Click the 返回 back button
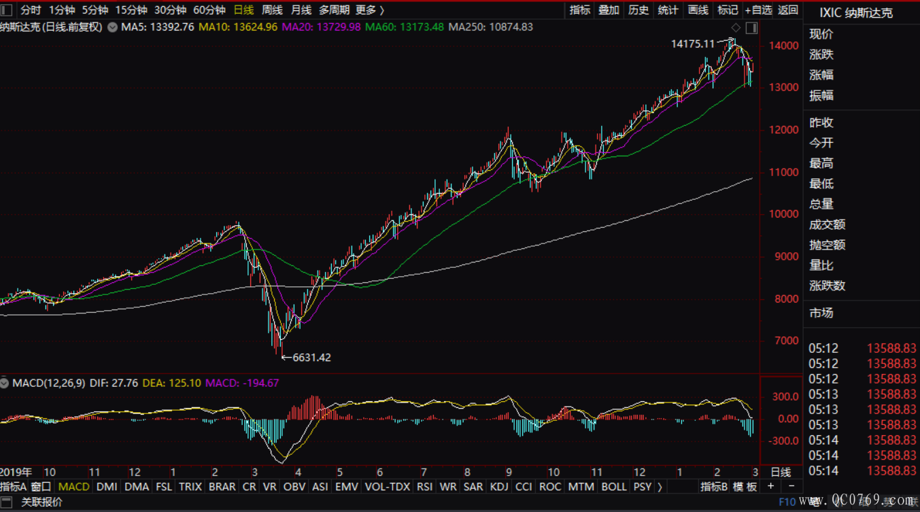The image size is (920, 512). pyautogui.click(x=788, y=10)
